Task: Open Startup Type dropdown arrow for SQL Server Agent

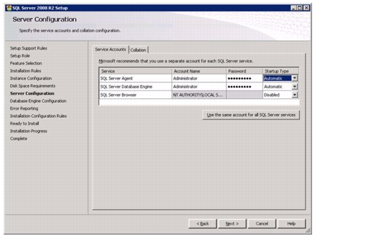Action: point(295,78)
